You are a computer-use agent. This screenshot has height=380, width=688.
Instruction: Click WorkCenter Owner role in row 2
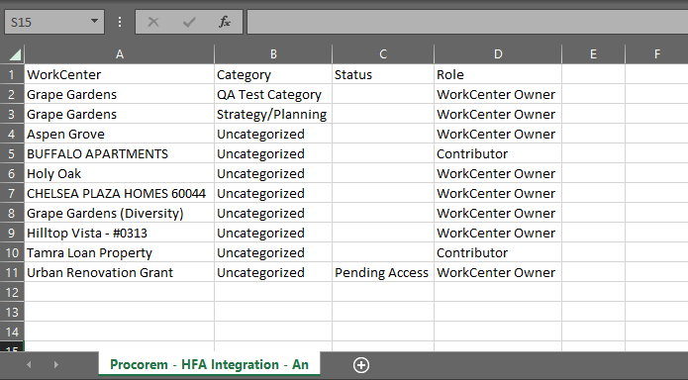tap(498, 94)
